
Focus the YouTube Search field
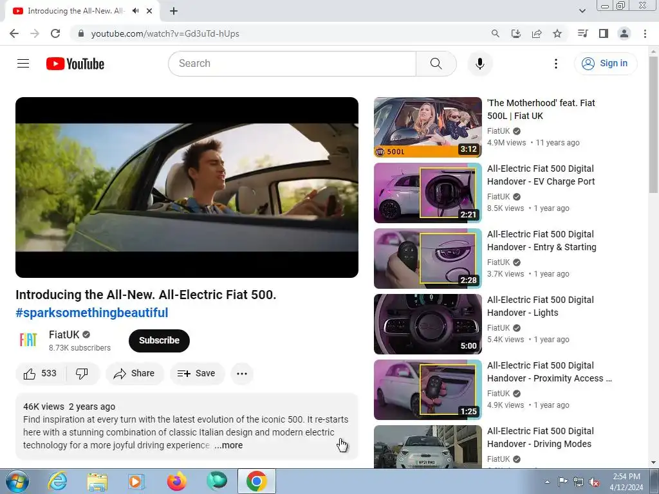[x=292, y=64]
